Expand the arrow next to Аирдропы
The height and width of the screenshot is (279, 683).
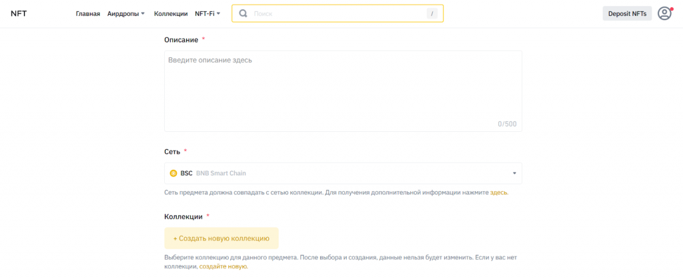pos(143,14)
